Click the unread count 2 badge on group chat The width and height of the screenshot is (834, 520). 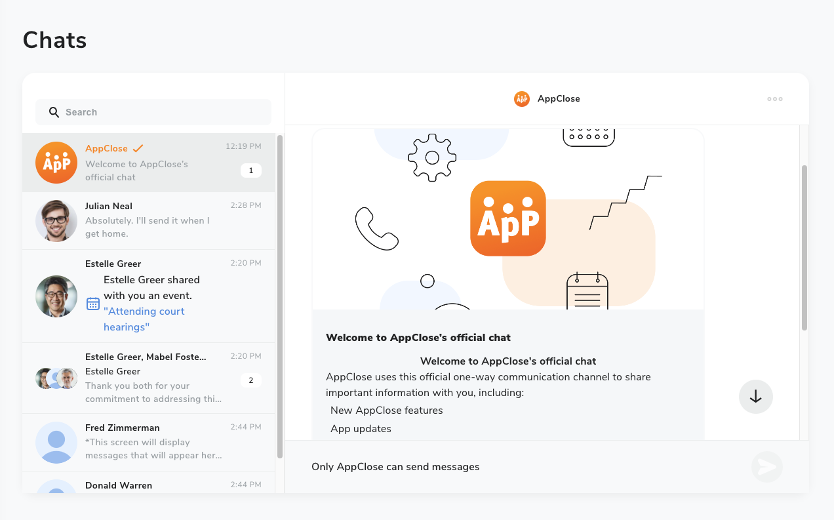(250, 380)
